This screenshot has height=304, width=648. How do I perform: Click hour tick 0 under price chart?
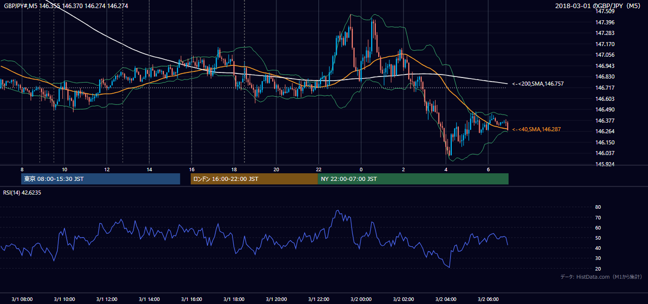point(361,169)
